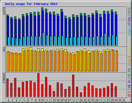Viewport: 132px width, 103px height.
Task: Click the cyan Pages bar for day 10
Action: (43, 39)
